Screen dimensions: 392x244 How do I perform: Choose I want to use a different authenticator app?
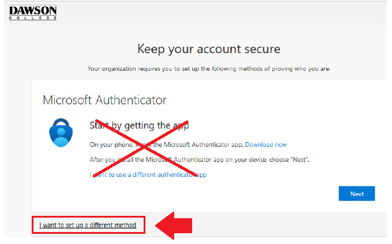148,174
